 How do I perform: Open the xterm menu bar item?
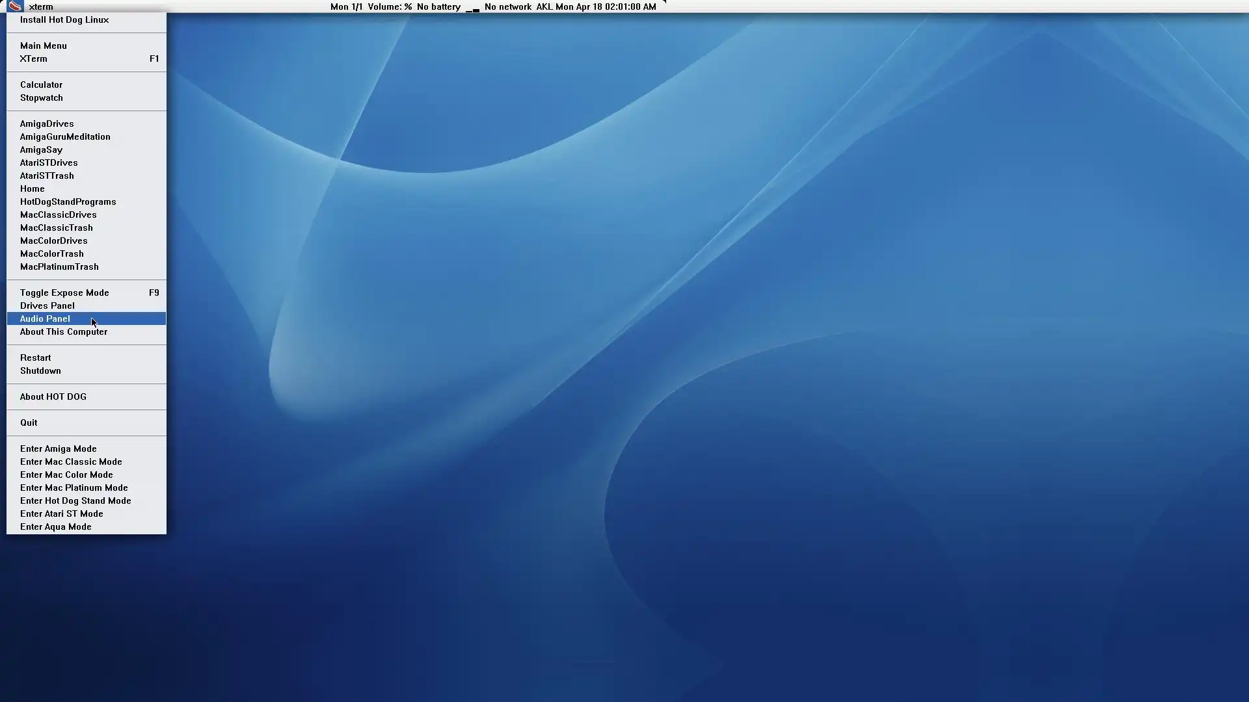41,6
